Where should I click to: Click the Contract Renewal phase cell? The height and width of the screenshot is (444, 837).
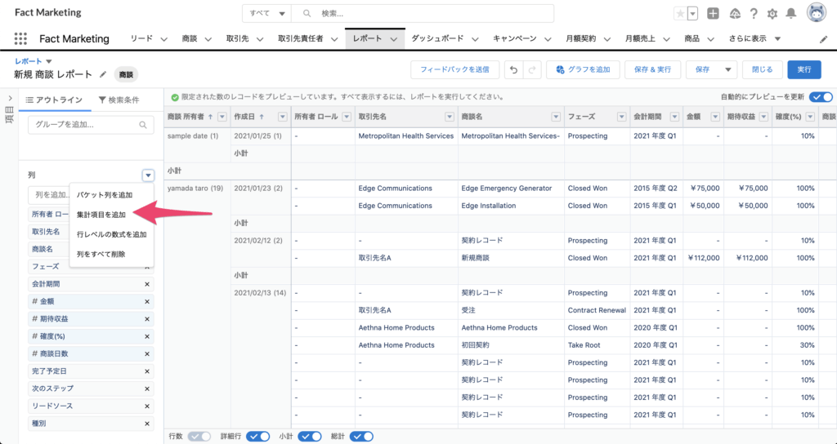(597, 310)
